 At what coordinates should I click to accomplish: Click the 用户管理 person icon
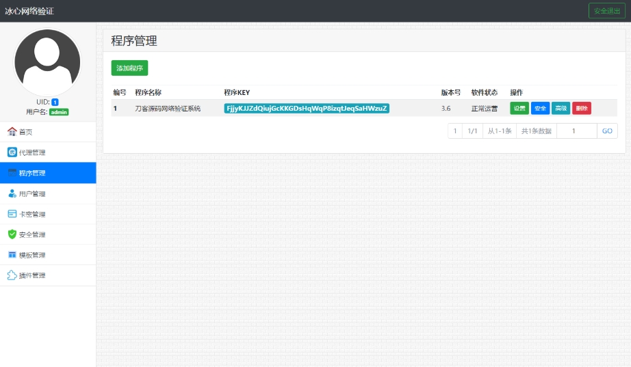12,193
